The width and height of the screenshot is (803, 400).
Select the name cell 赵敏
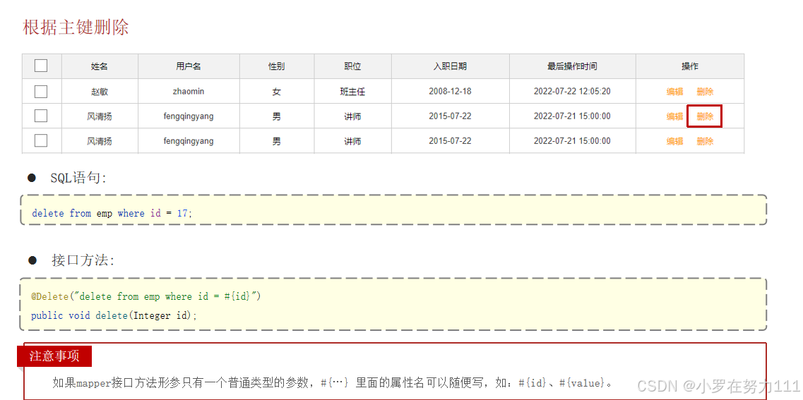100,92
